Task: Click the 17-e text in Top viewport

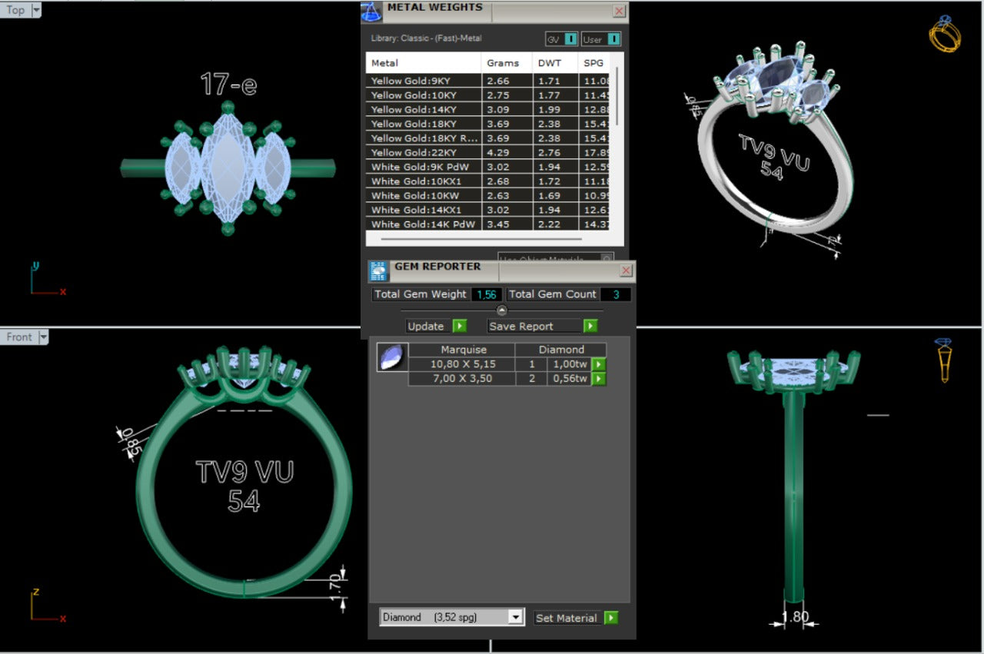Action: click(228, 85)
